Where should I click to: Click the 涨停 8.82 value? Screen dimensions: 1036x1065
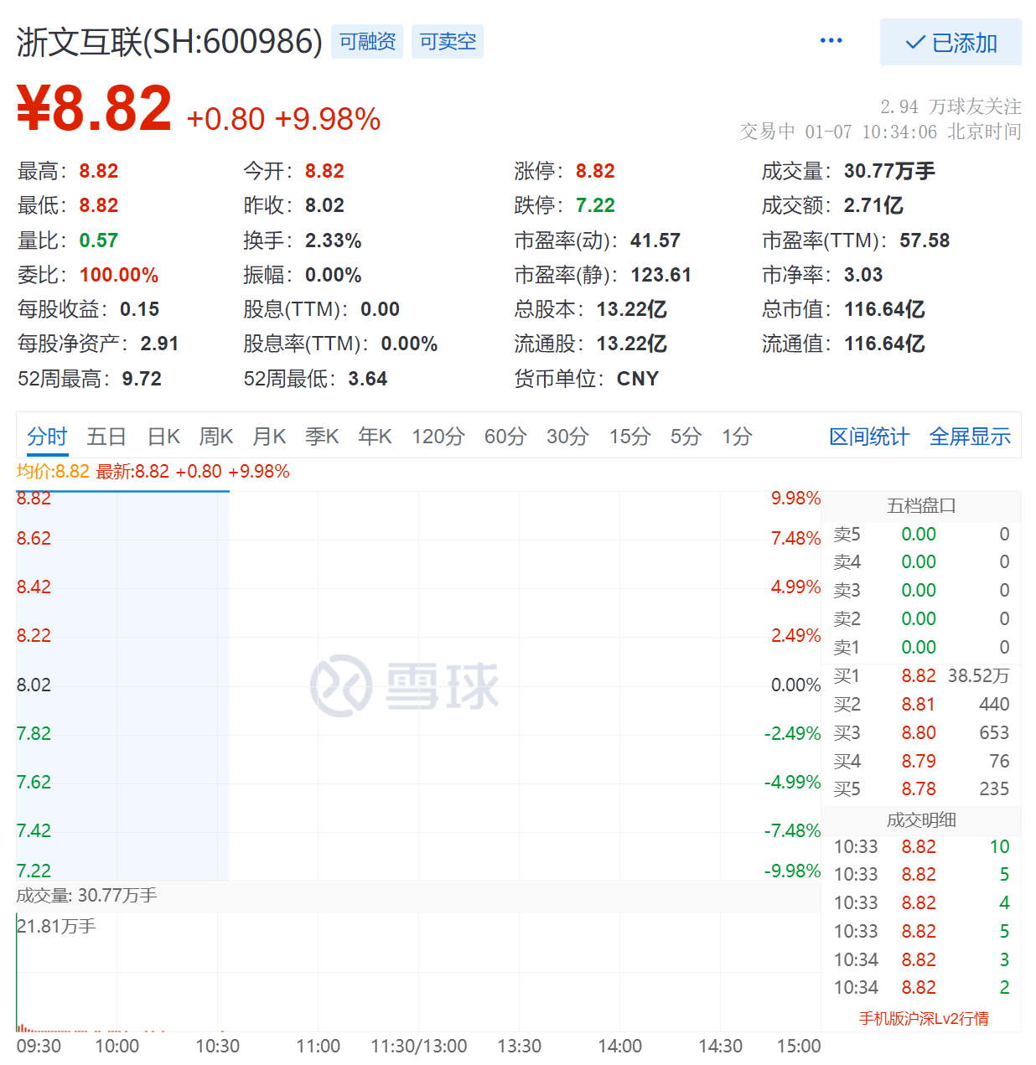[595, 171]
